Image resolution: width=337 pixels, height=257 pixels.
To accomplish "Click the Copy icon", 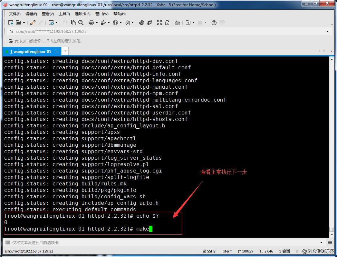I will click(65, 23).
